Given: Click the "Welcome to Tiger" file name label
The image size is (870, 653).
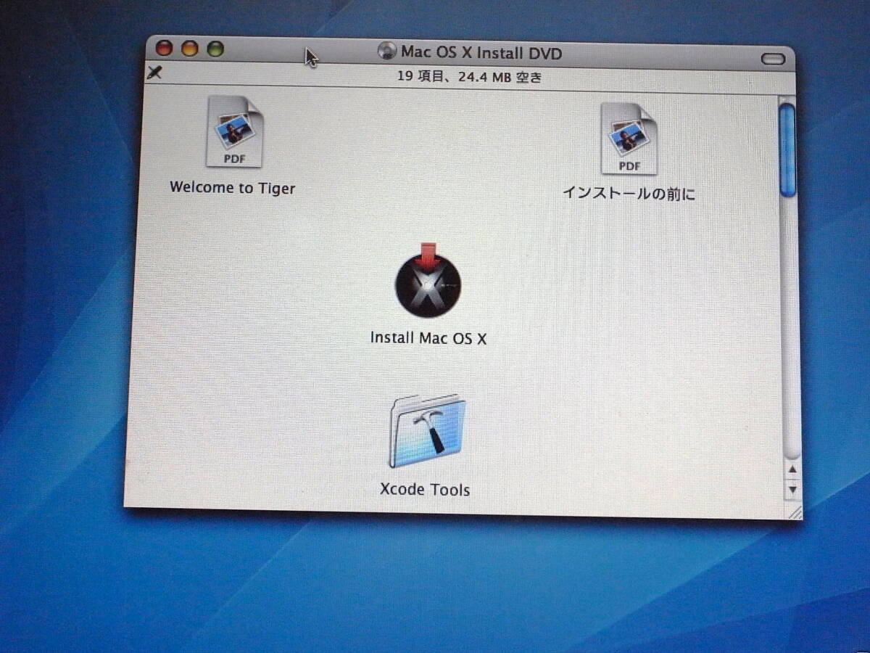Looking at the screenshot, I should [x=233, y=188].
